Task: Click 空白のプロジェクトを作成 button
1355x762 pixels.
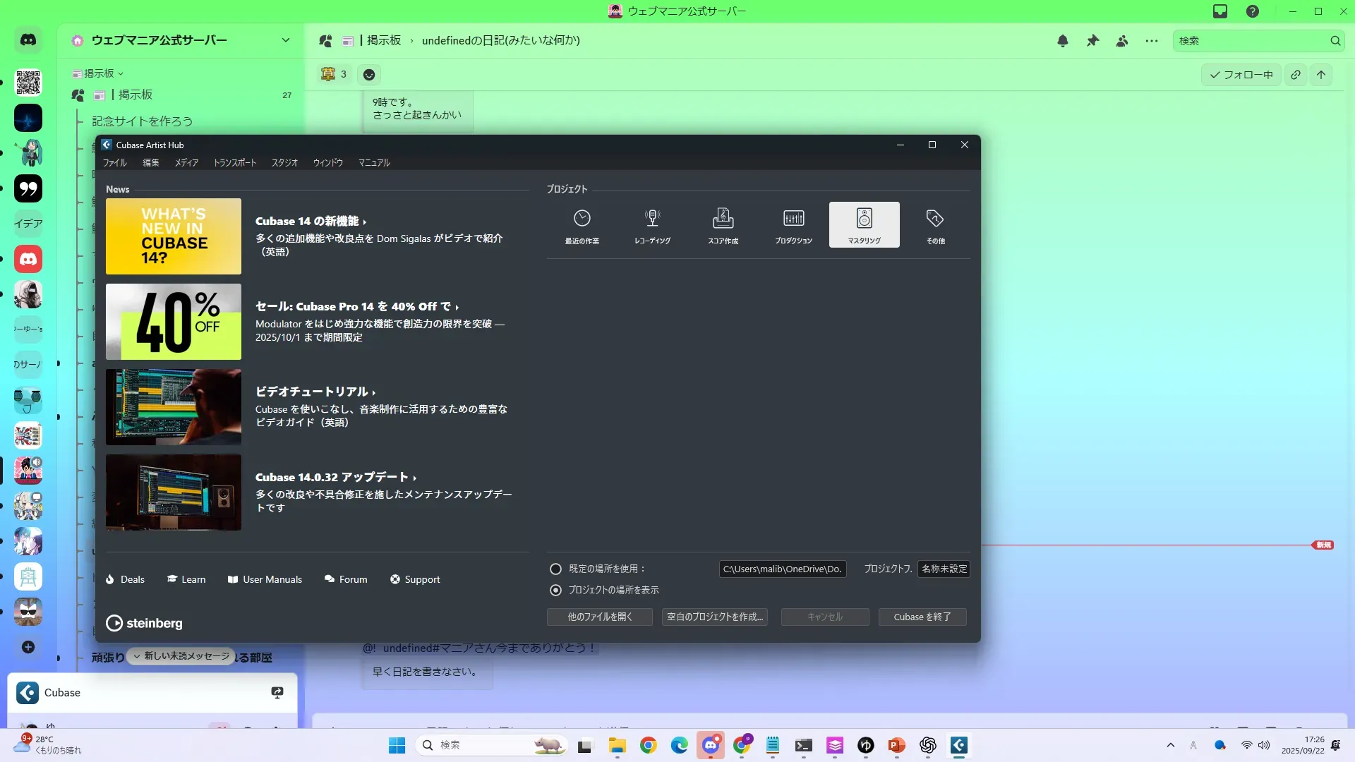Action: click(x=714, y=617)
